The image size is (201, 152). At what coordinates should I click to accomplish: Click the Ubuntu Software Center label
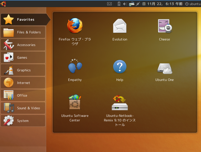[75, 118]
